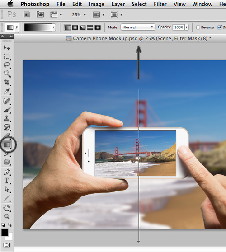
Task: Collapse the toolbox with double-arrow
Action: 11,36
